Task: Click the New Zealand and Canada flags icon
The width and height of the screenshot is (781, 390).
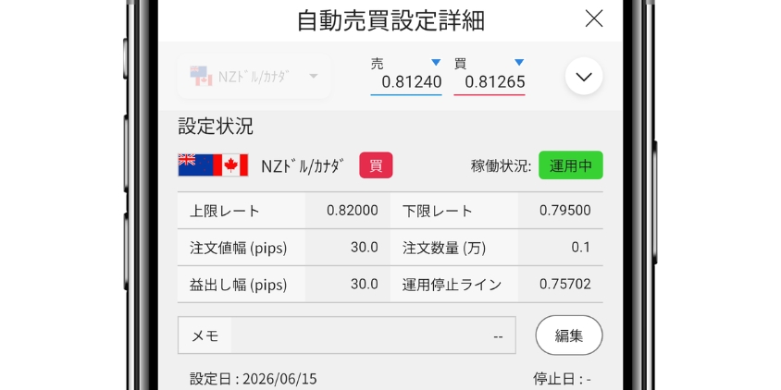Action: pos(213,165)
